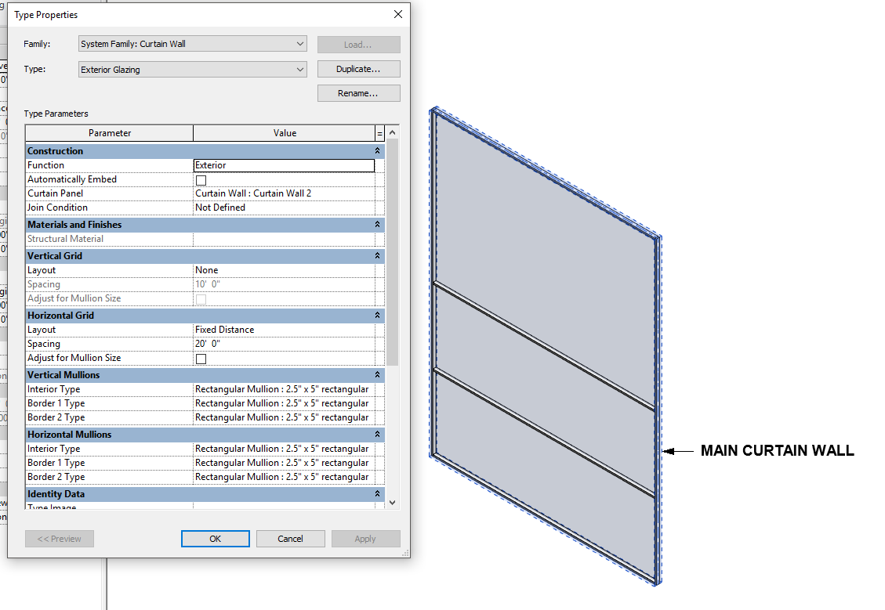Collapse the Horizontal Grid section
The image size is (885, 610).
click(x=377, y=315)
